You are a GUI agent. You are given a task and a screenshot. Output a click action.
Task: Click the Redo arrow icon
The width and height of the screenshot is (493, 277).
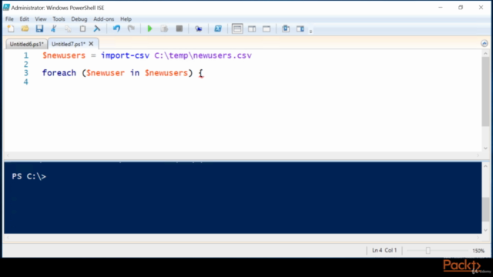131,29
